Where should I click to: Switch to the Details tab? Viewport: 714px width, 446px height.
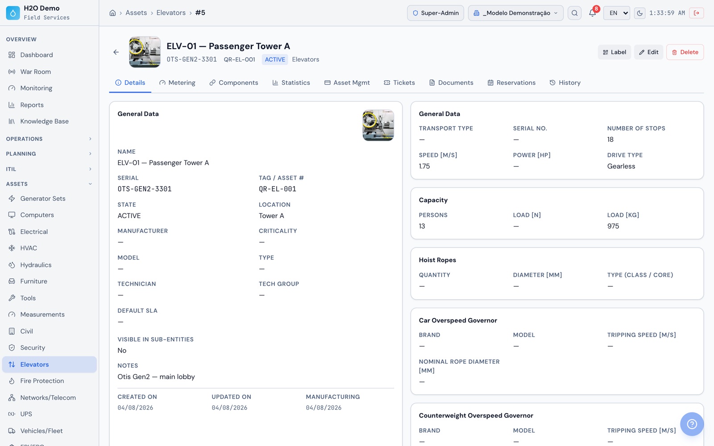pyautogui.click(x=130, y=83)
